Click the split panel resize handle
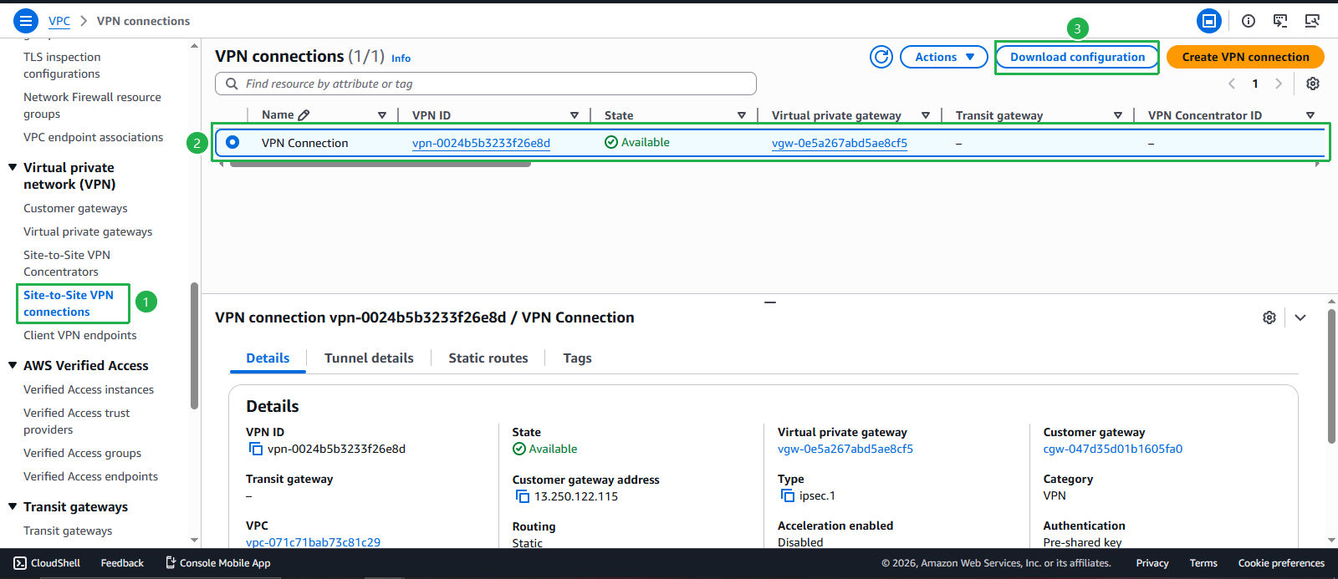This screenshot has height=579, width=1338. click(x=770, y=302)
